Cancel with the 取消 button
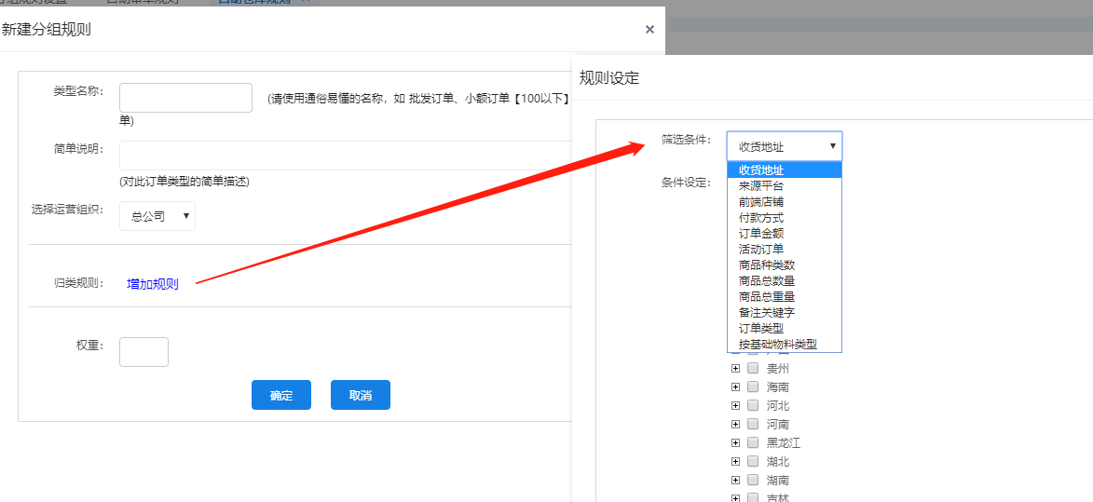This screenshot has height=502, width=1093. coord(361,395)
